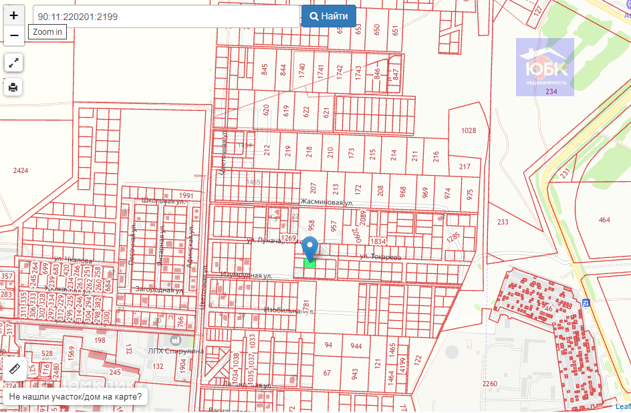Open 'Не нашли участок/дом на карте?' prompt
Image resolution: width=631 pixels, height=413 pixels.
coord(76,397)
